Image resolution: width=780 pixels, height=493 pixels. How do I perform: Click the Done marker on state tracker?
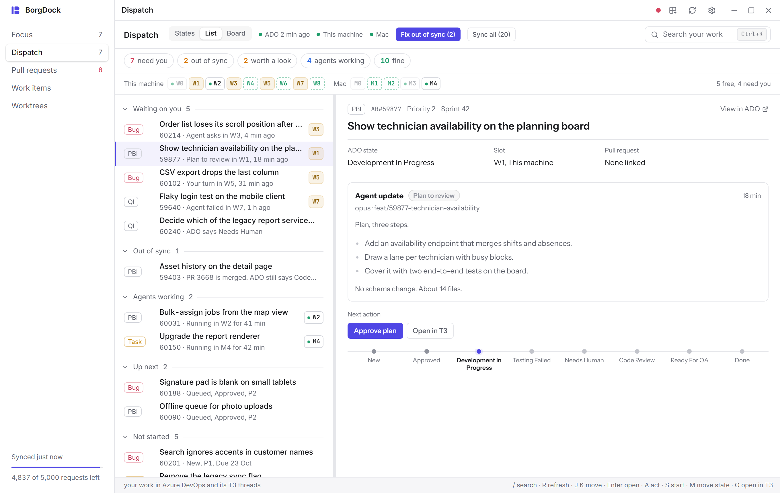pos(742,351)
